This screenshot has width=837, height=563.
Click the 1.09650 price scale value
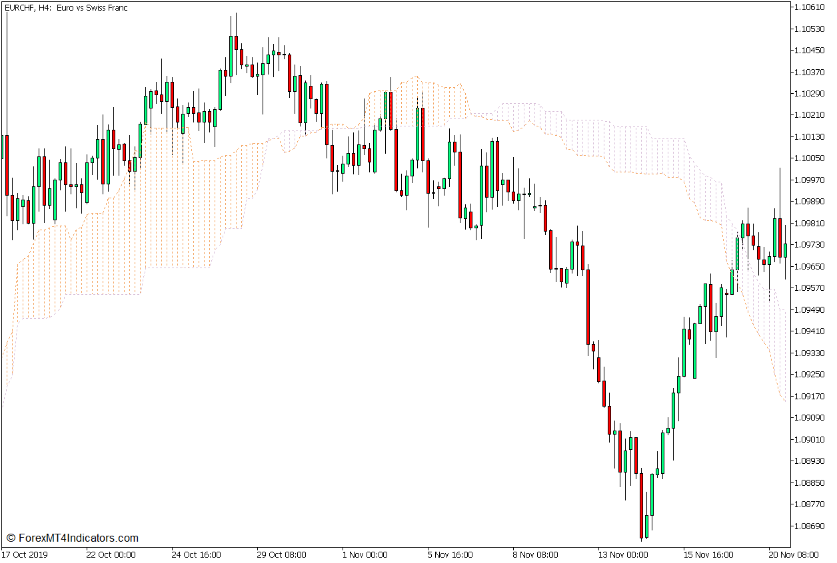point(809,266)
